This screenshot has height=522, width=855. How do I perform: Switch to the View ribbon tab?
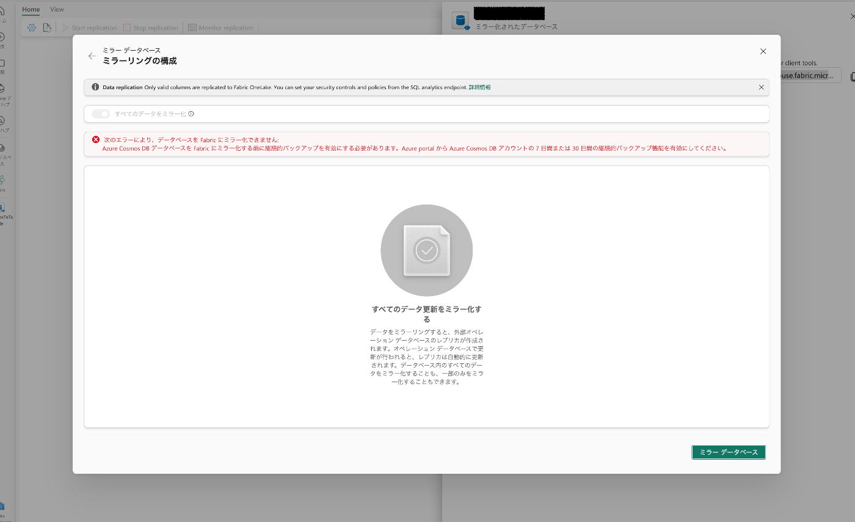(57, 9)
